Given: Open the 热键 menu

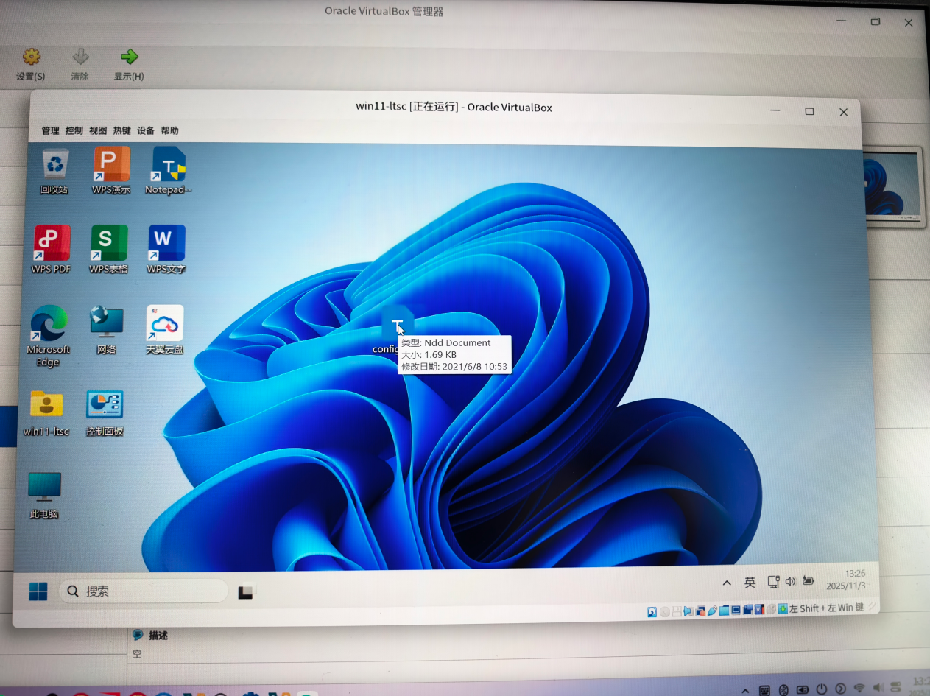Looking at the screenshot, I should click(x=121, y=130).
